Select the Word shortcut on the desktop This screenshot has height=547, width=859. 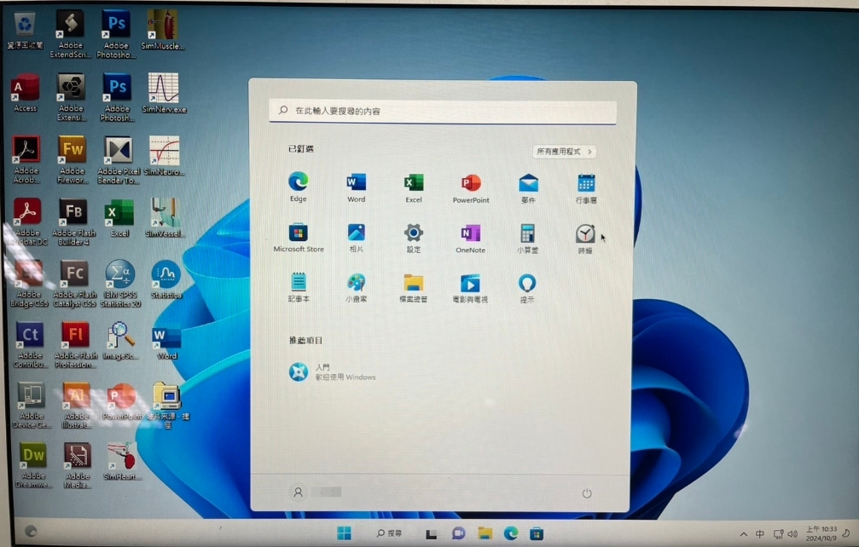tap(166, 342)
